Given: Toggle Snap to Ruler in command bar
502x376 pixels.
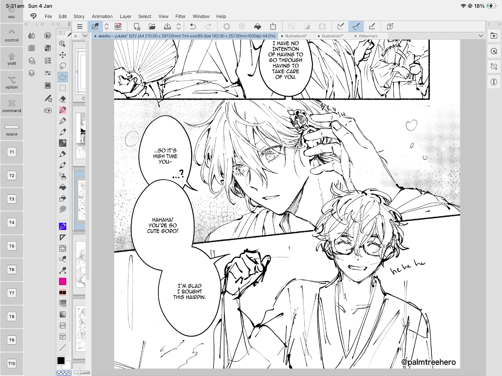Looking at the screenshot, I should 341,26.
